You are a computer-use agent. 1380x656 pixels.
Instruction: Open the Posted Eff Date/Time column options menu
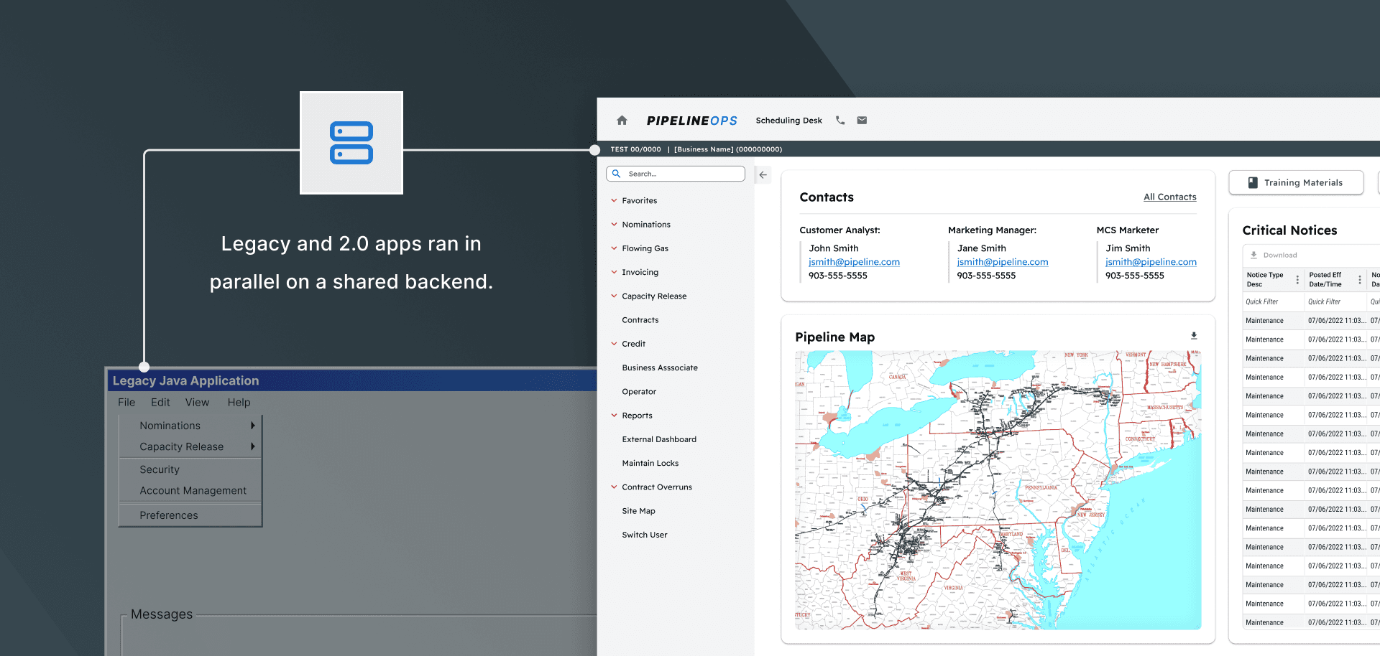pos(1359,279)
